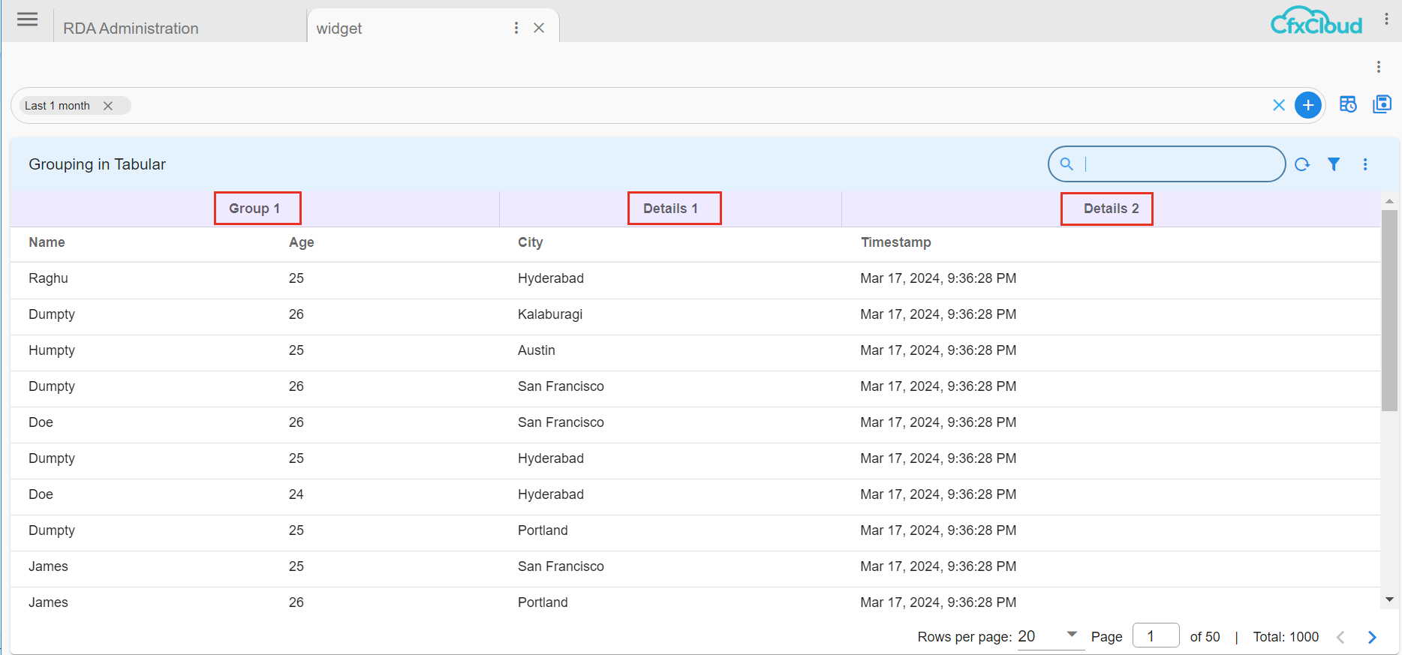This screenshot has width=1402, height=655.
Task: Refresh the Grouping in Tabular widget
Action: click(1302, 164)
